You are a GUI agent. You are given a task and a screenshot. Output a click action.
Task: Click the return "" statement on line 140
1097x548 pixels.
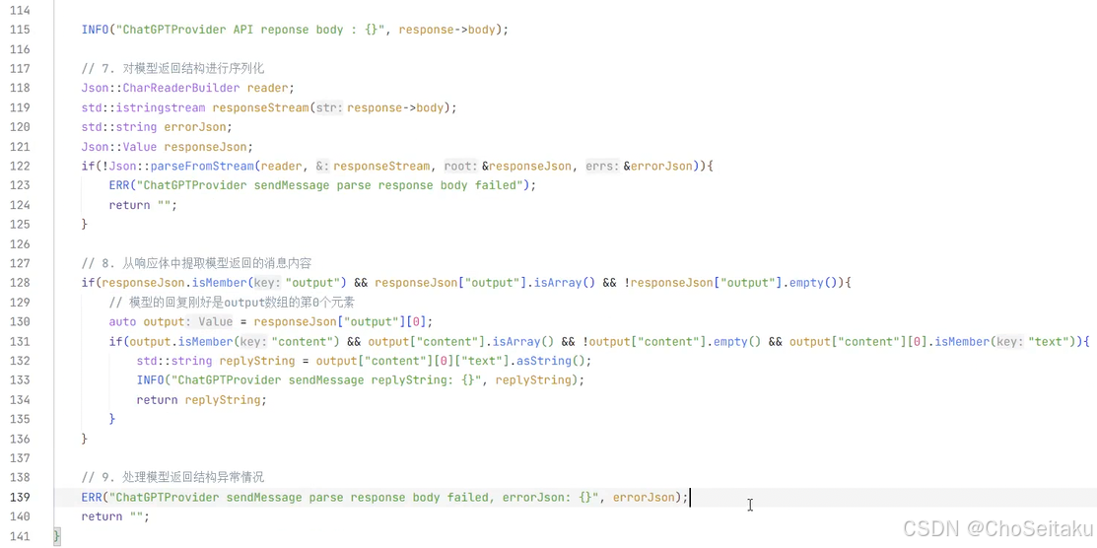tap(115, 516)
